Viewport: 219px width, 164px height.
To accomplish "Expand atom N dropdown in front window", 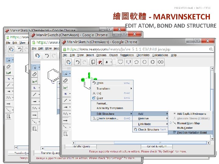I will click(x=70, y=94).
